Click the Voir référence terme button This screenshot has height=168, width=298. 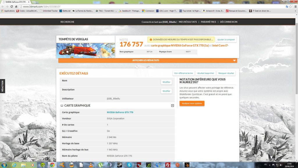click(x=183, y=73)
